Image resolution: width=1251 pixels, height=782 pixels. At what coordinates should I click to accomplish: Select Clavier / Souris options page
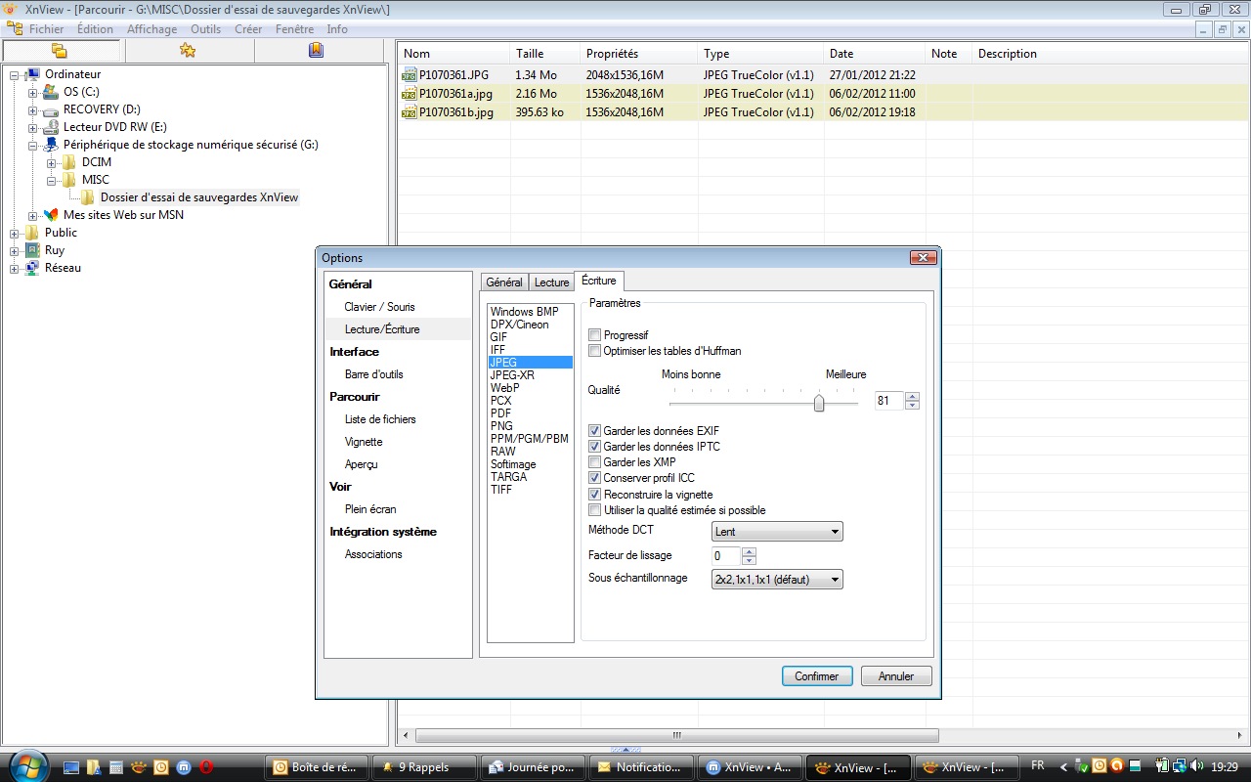[380, 307]
